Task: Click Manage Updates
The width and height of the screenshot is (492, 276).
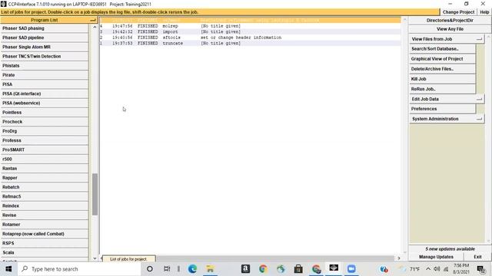Action: (x=436, y=257)
